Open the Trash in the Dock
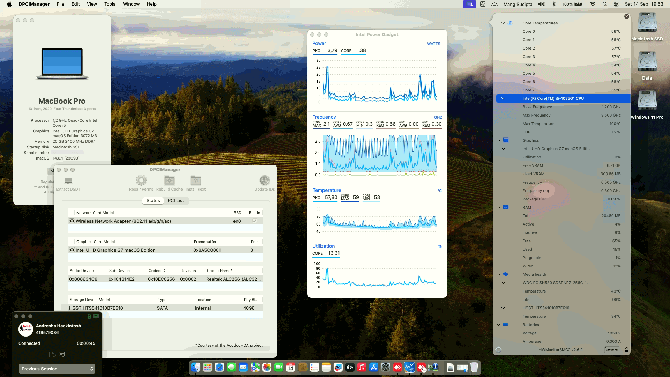 474,367
